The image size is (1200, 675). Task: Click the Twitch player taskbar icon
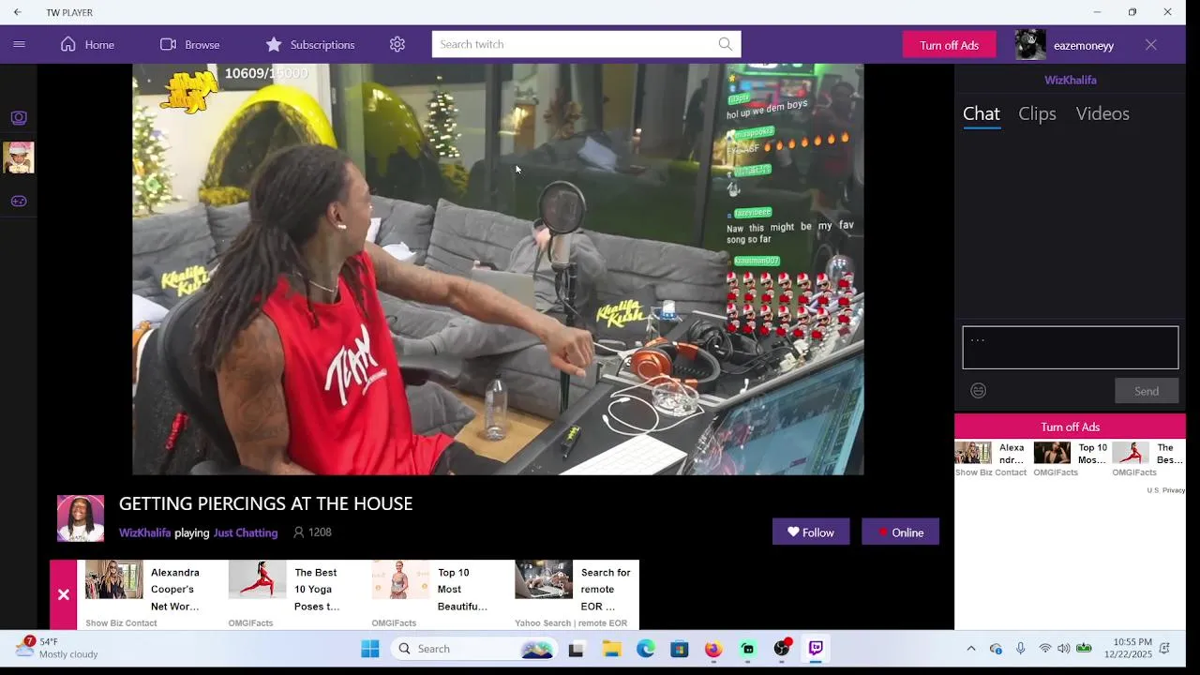pos(816,649)
